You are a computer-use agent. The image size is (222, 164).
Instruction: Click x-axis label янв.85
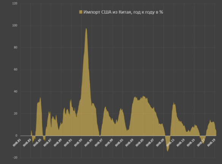tap(37, 143)
